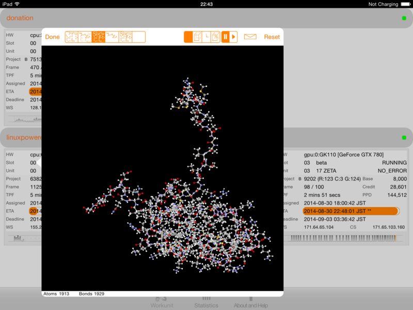Tap the ETA progress bar in donation panel
This screenshot has height=310, width=413.
35,92
